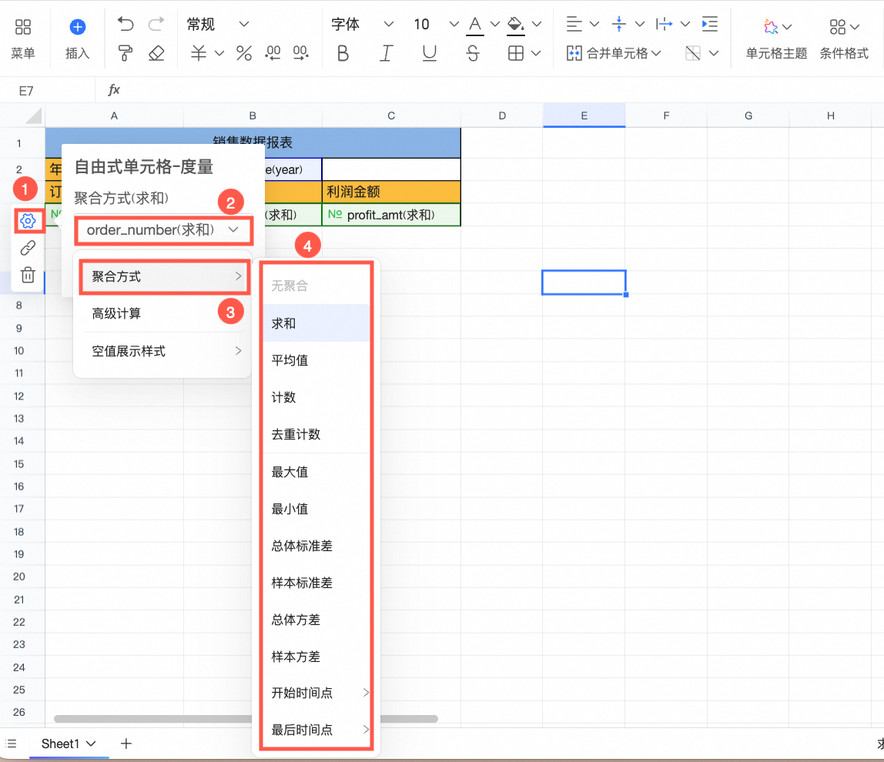Add a new sheet with plus button

coord(126,744)
